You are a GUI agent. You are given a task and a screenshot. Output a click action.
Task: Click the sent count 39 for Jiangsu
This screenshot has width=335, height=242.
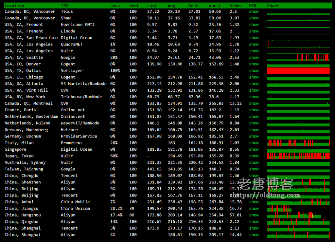pyautogui.click(x=132, y=209)
